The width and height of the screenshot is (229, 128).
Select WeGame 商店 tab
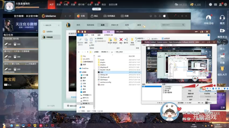point(94,16)
